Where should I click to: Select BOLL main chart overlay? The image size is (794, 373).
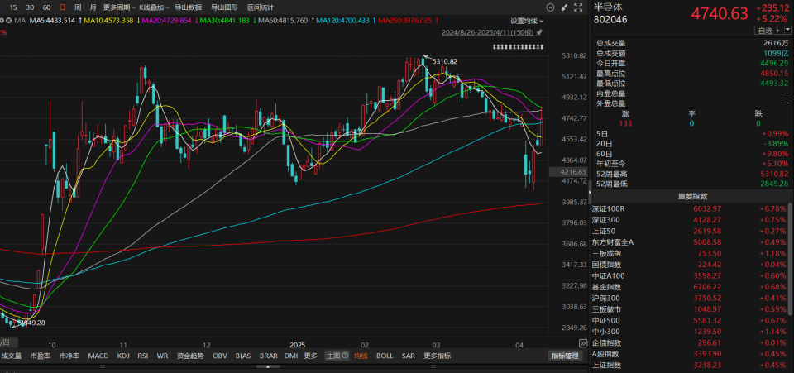pyautogui.click(x=385, y=356)
